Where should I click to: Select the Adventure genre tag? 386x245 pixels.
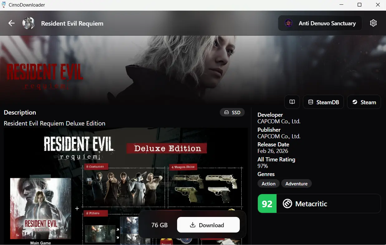[x=296, y=184]
